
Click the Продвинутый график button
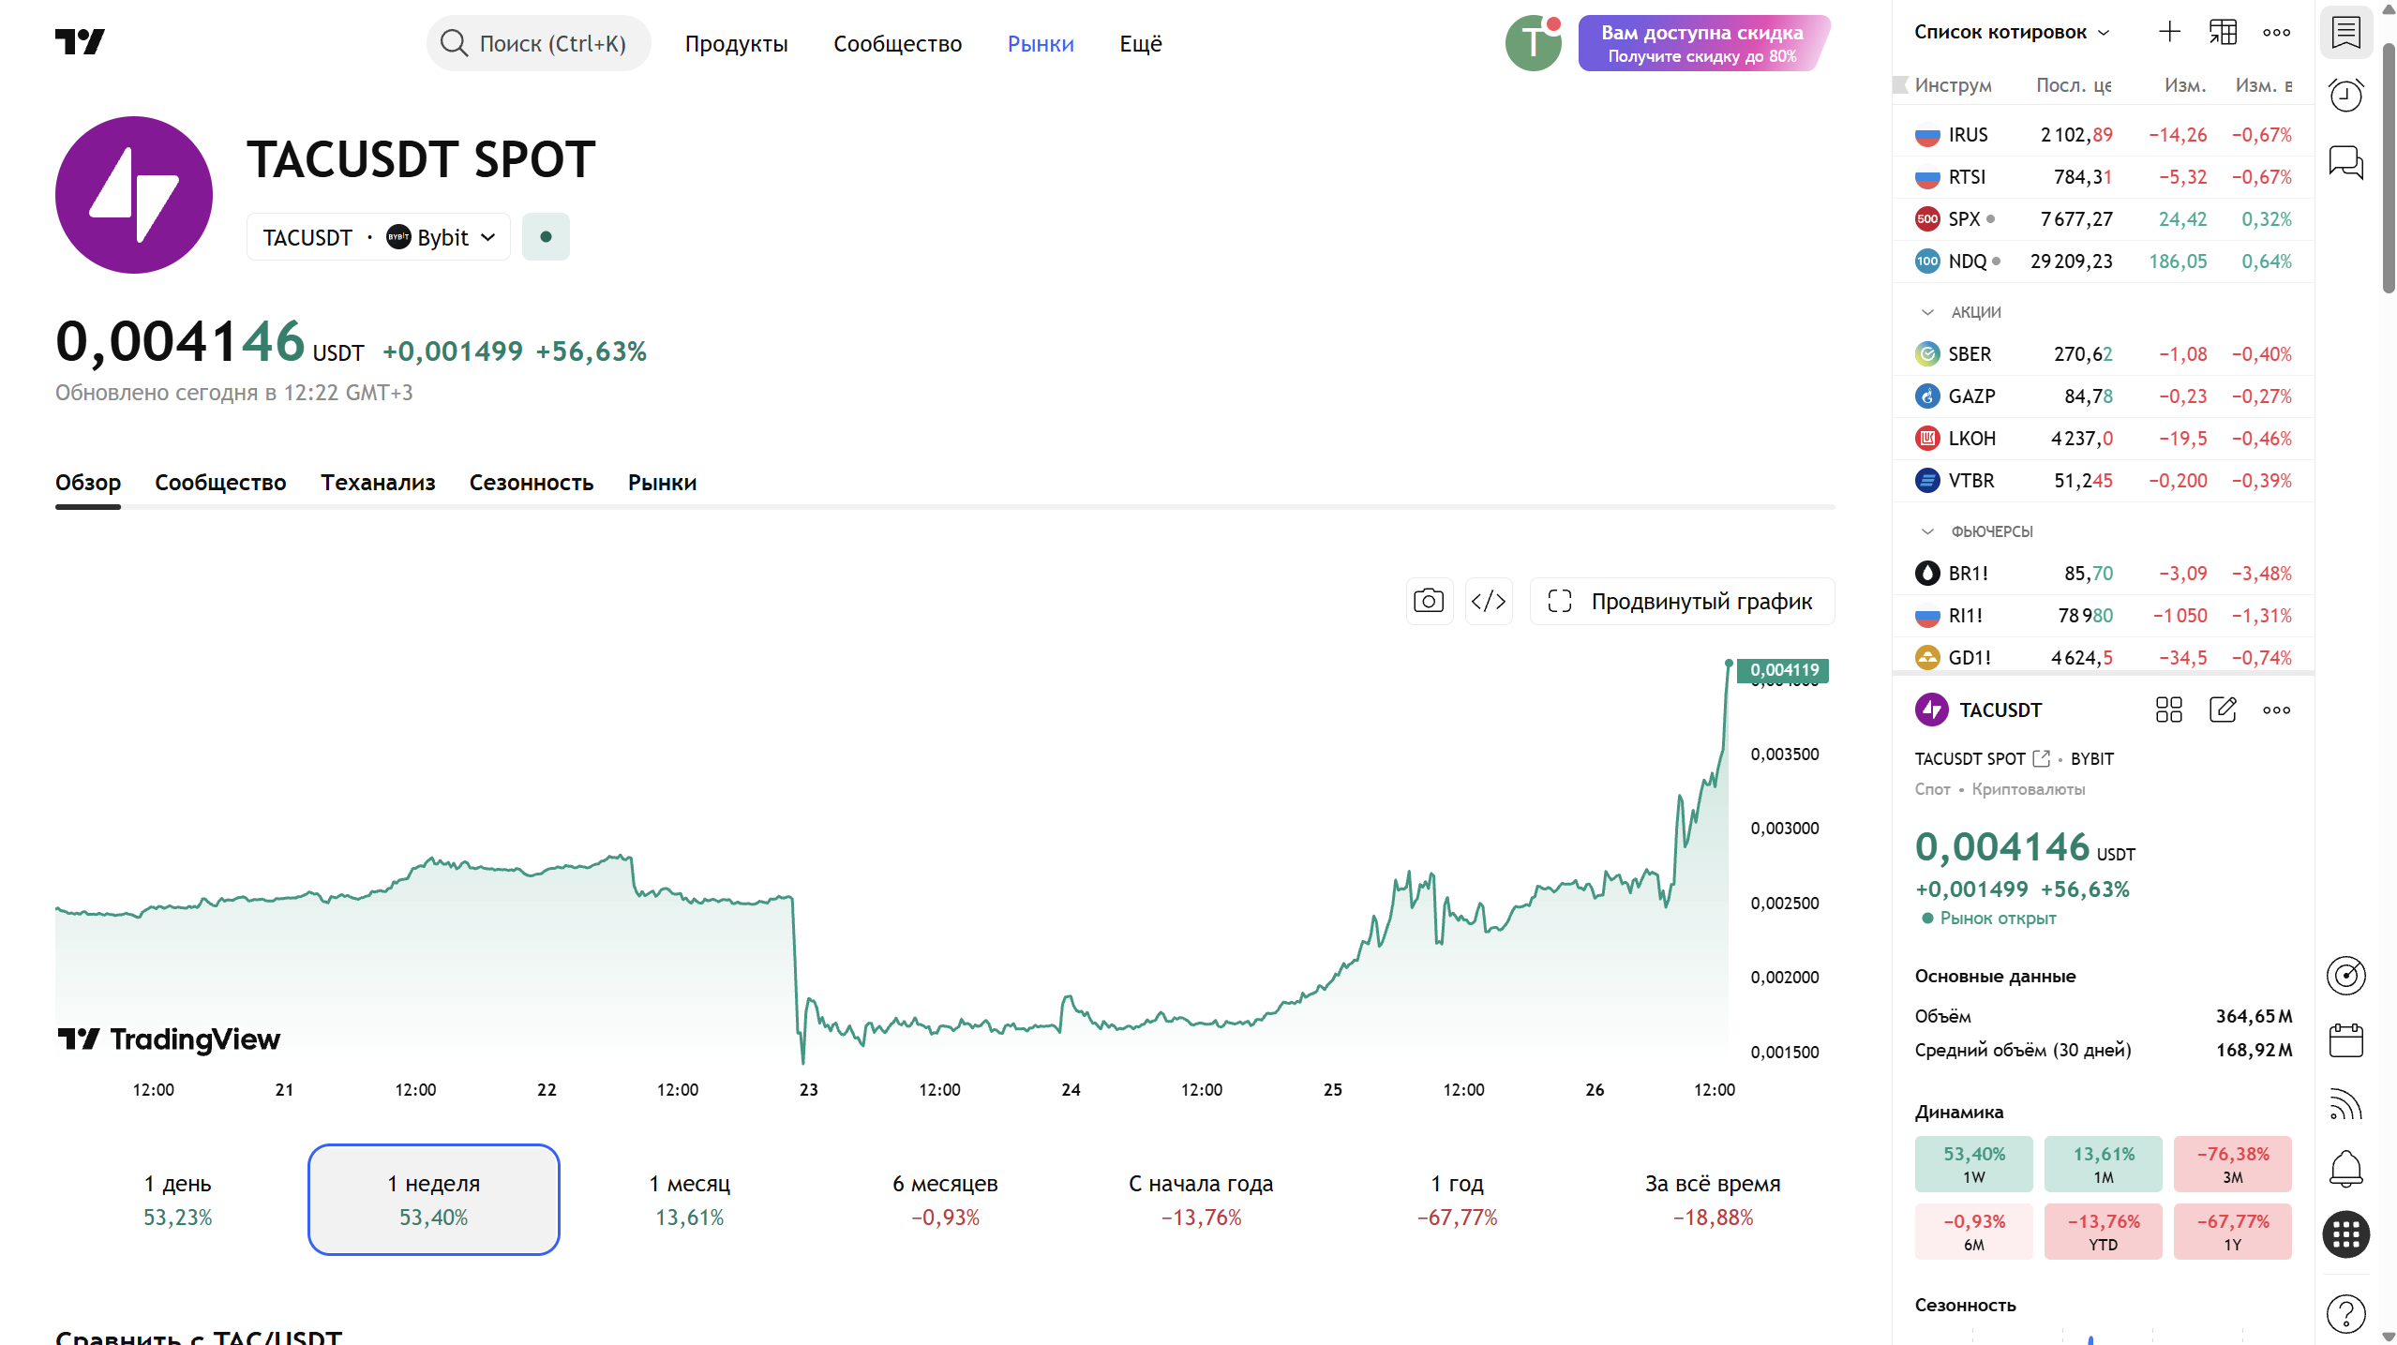coord(1682,601)
